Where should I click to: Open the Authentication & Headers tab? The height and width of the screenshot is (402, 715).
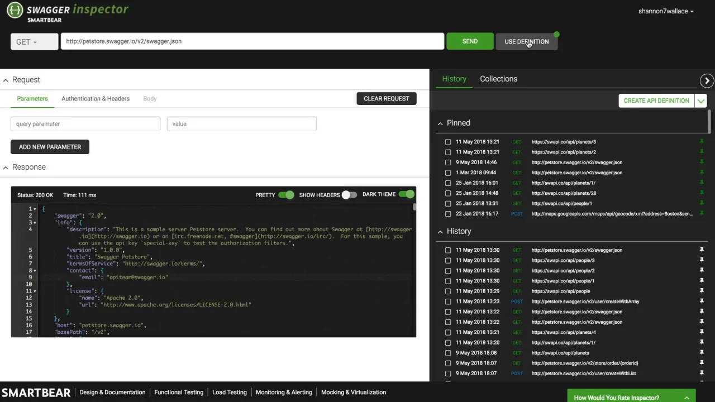[96, 99]
